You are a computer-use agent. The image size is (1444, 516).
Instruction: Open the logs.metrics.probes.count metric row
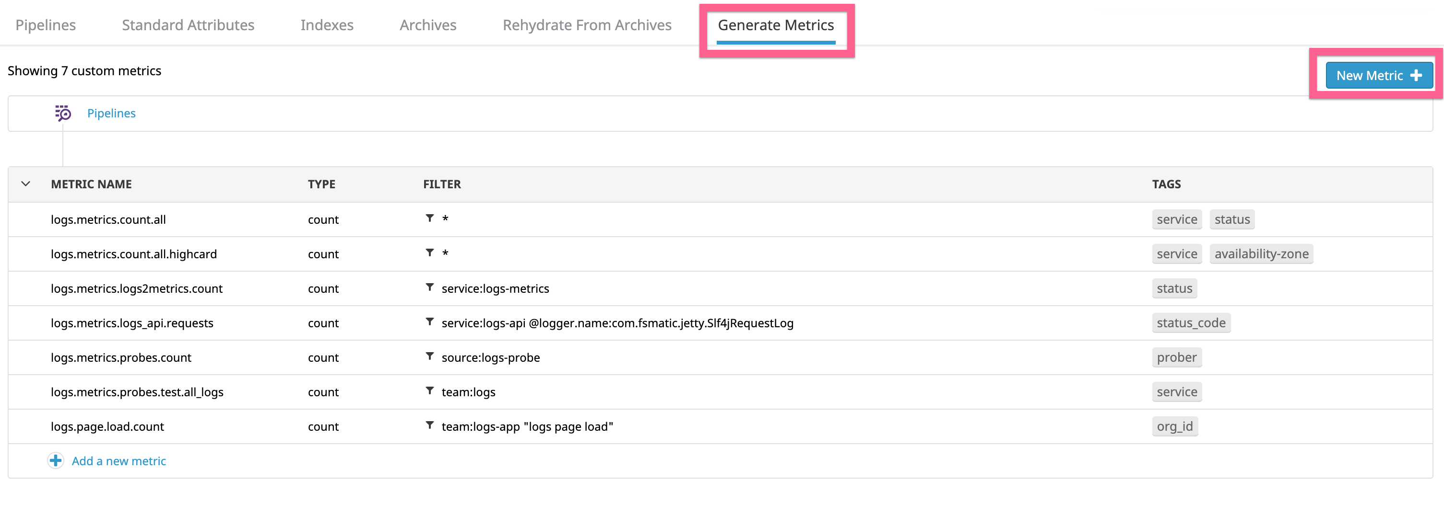click(720, 357)
